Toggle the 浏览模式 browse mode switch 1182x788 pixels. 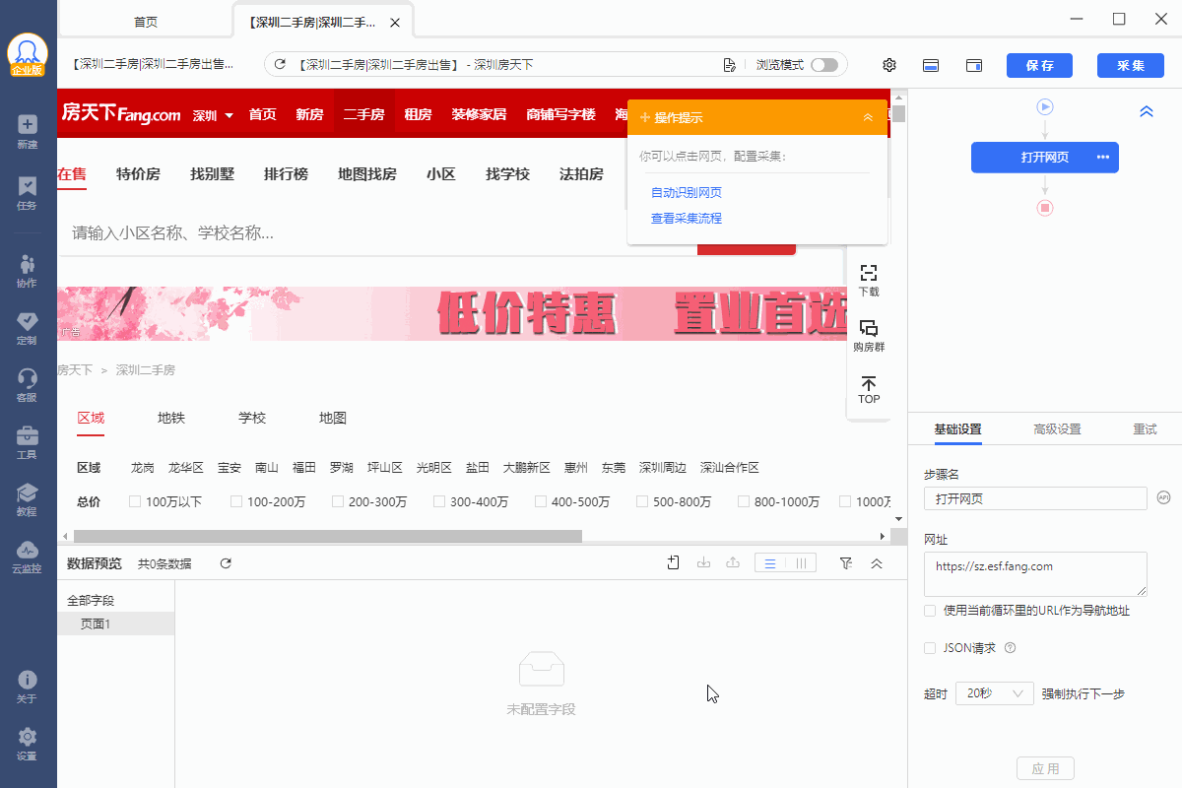click(x=824, y=65)
